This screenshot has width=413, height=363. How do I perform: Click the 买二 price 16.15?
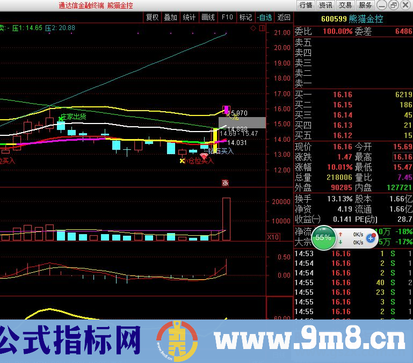tap(343, 105)
